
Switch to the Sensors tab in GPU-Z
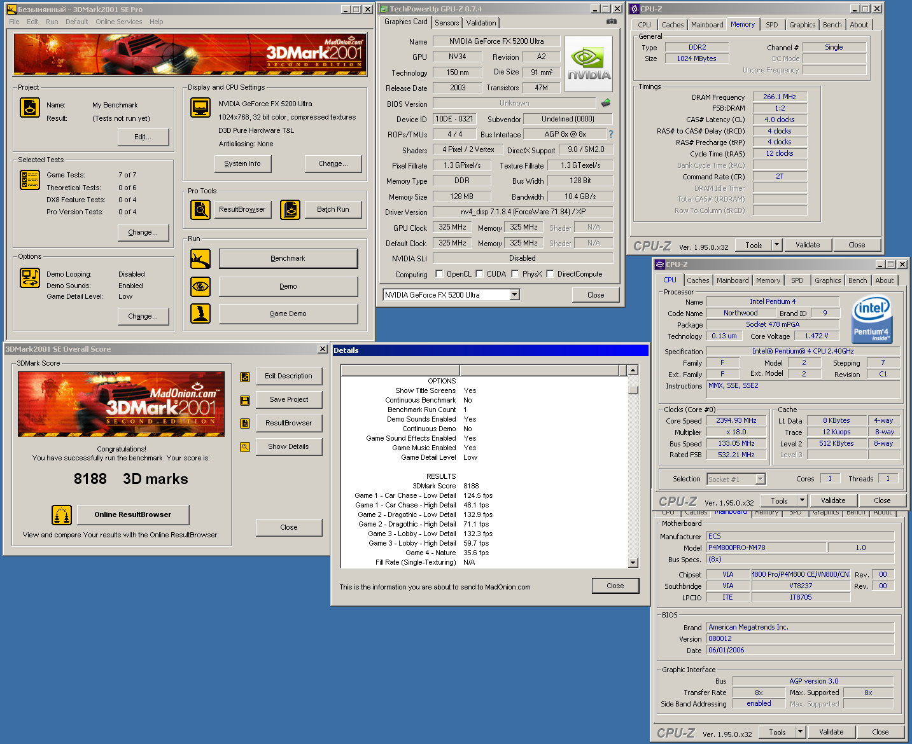447,22
